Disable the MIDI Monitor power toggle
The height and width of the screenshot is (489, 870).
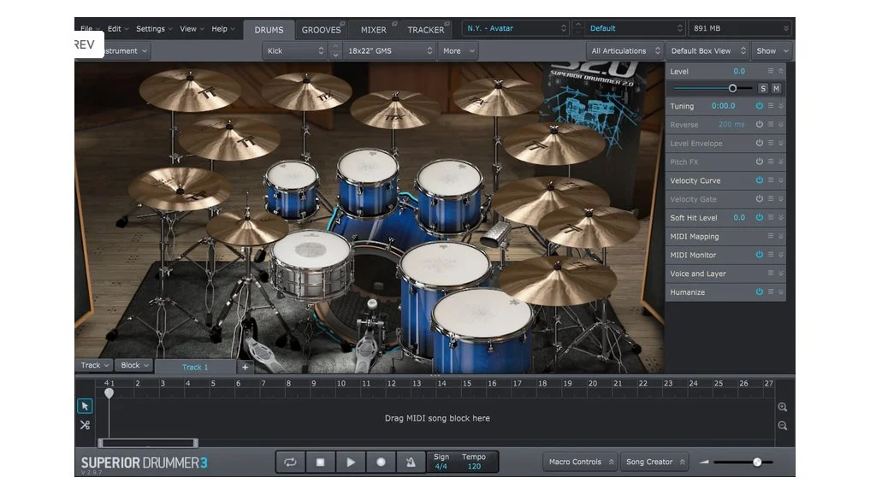click(759, 255)
